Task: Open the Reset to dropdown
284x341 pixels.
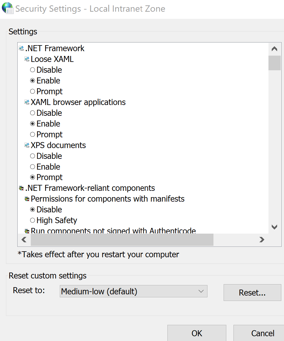Action: coord(133,291)
